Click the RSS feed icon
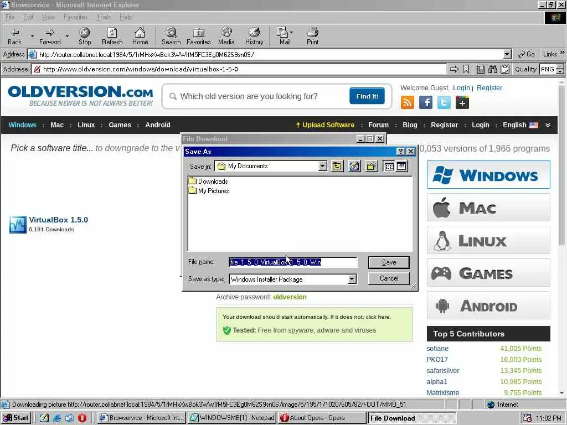The image size is (567, 425). pyautogui.click(x=408, y=102)
